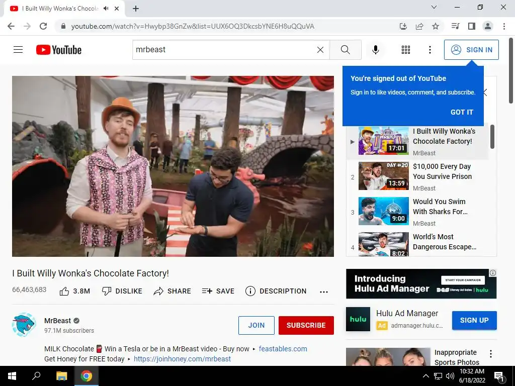The height and width of the screenshot is (386, 515).
Task: Go back with the browser back arrow
Action: coord(11,26)
